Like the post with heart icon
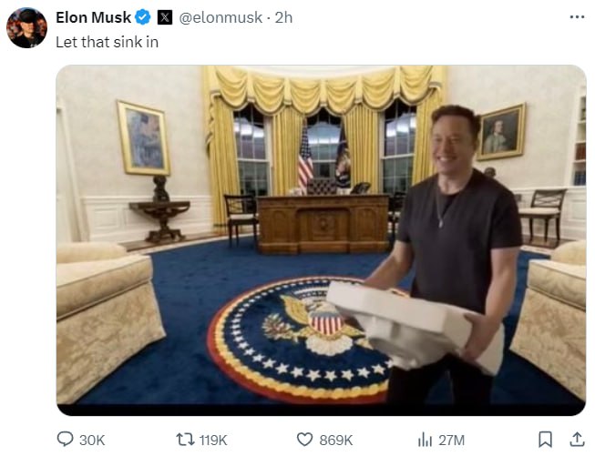The image size is (595, 456). tap(304, 440)
